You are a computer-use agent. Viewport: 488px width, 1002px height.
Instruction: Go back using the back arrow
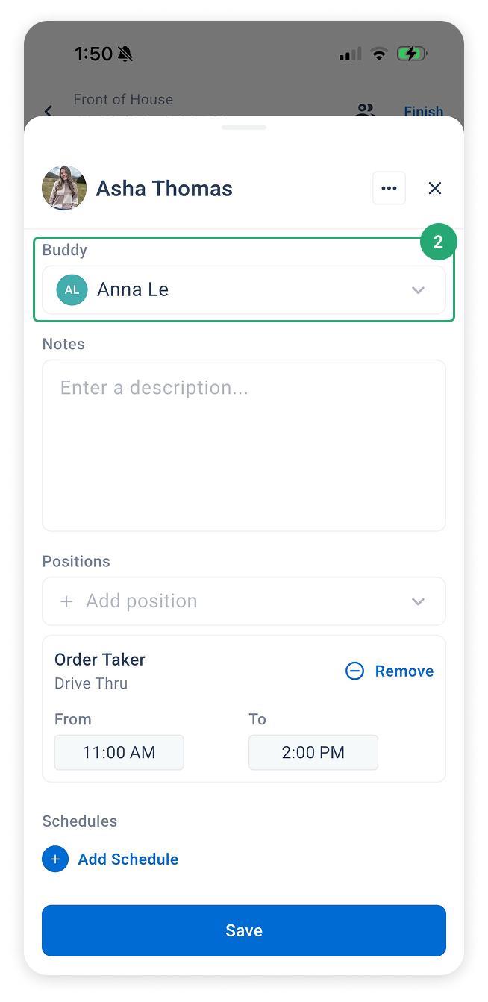tap(49, 111)
